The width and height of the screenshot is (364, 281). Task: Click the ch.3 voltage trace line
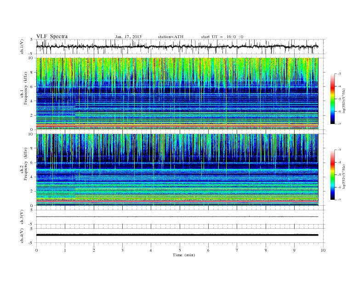tap(177, 217)
